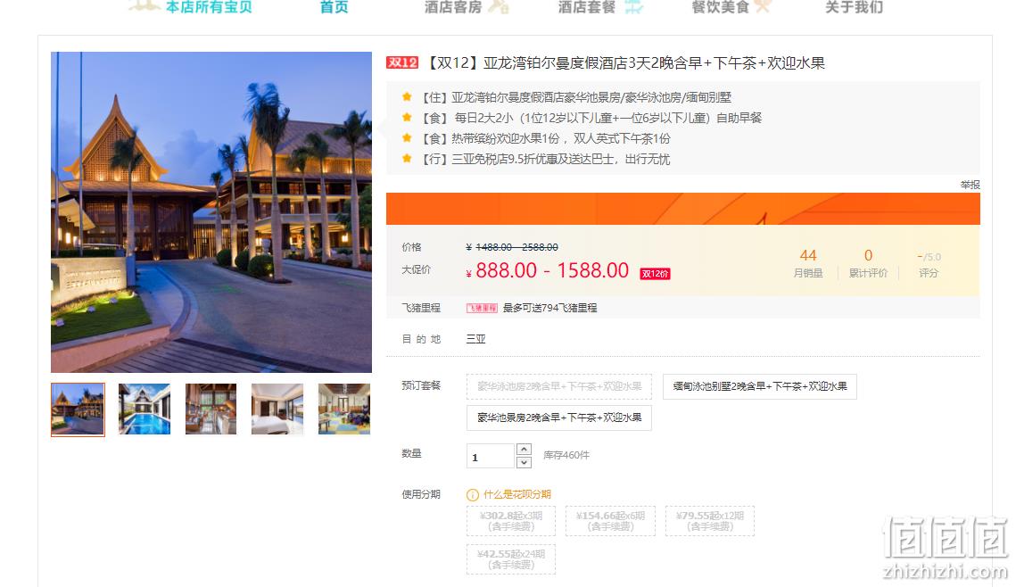Click the 举报 report link

(970, 185)
